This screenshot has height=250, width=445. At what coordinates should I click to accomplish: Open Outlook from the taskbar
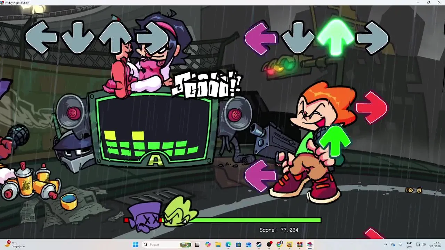point(249,244)
